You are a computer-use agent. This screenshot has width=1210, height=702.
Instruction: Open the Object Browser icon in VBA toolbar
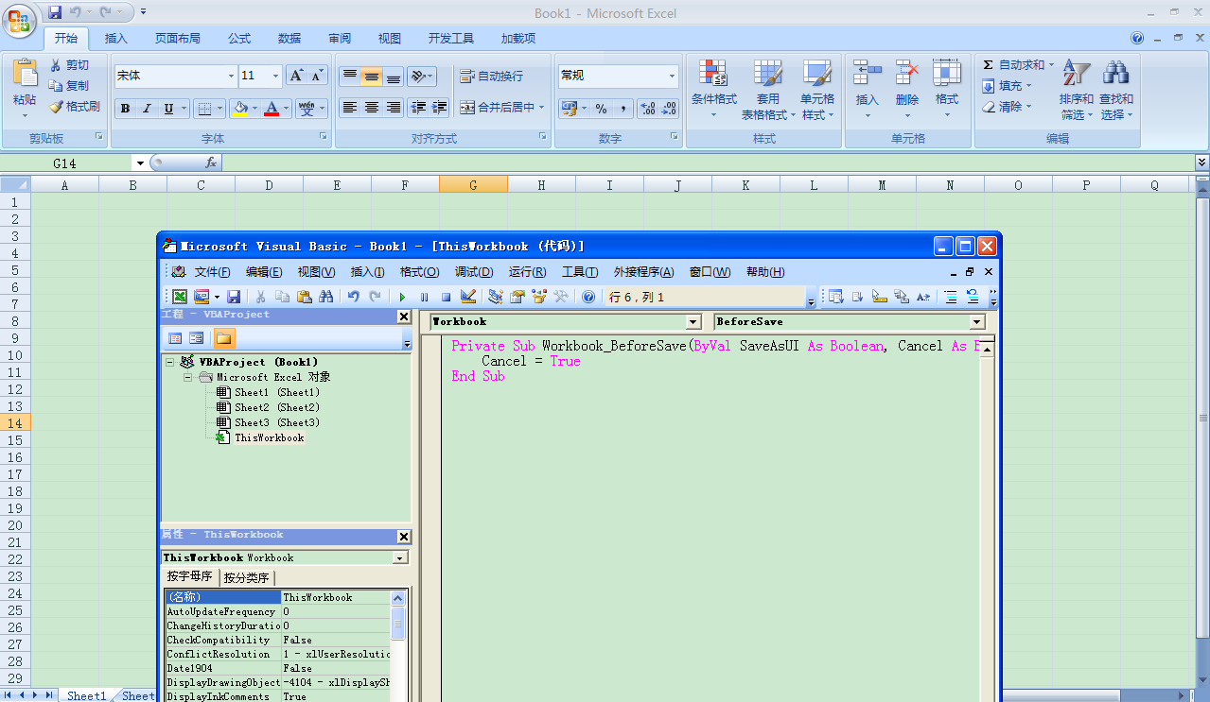click(x=539, y=297)
